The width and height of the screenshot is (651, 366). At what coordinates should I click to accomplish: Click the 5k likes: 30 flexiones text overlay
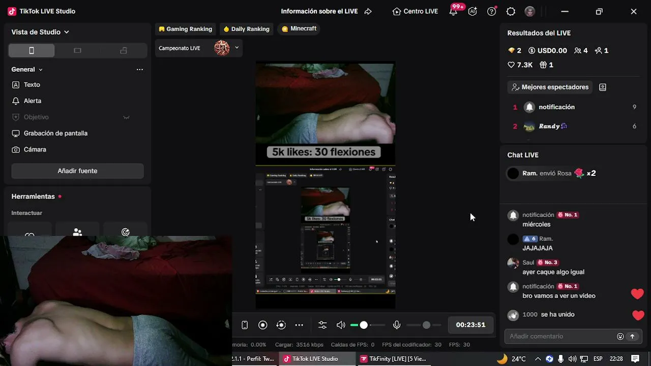point(323,152)
